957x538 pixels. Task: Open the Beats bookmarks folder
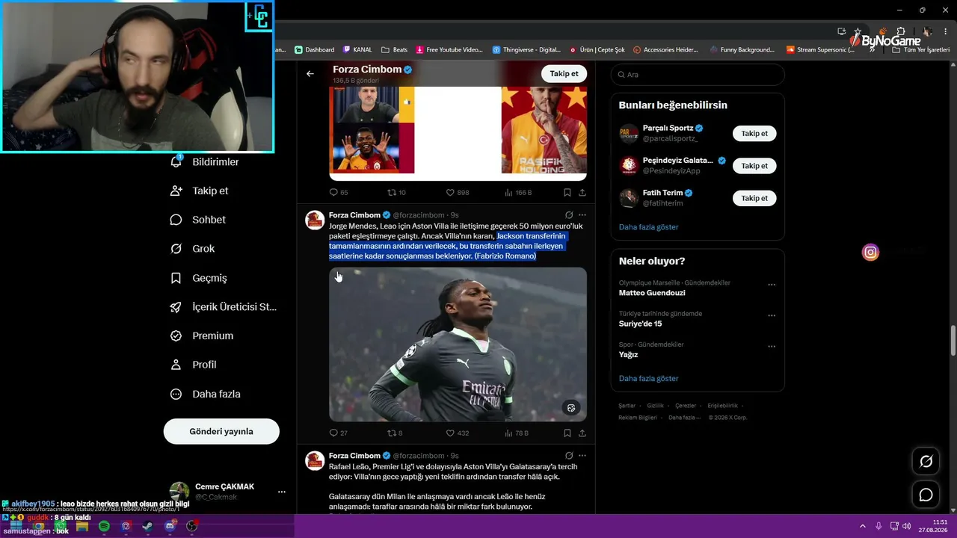point(394,50)
